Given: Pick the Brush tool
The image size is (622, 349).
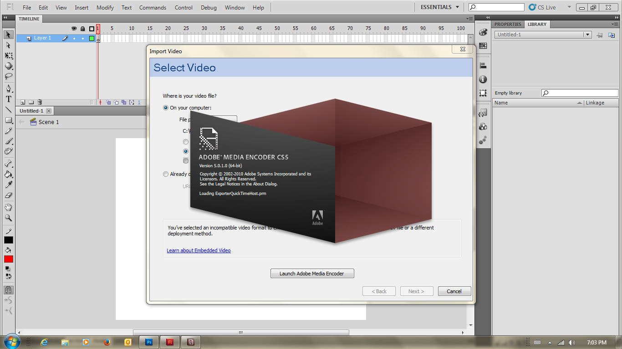Looking at the screenshot, I should click(x=9, y=141).
